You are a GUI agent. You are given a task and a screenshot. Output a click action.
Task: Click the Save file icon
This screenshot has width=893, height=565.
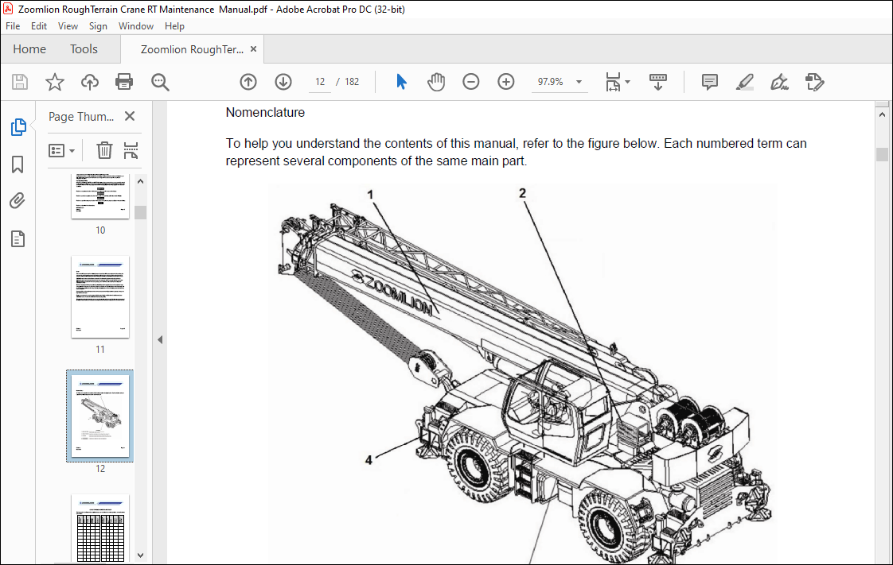(20, 82)
